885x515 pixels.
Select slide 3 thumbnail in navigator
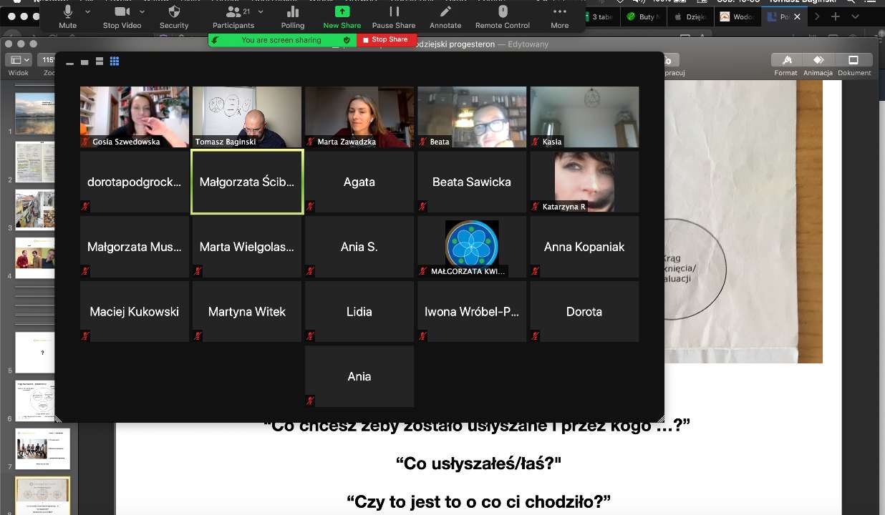pyautogui.click(x=35, y=209)
